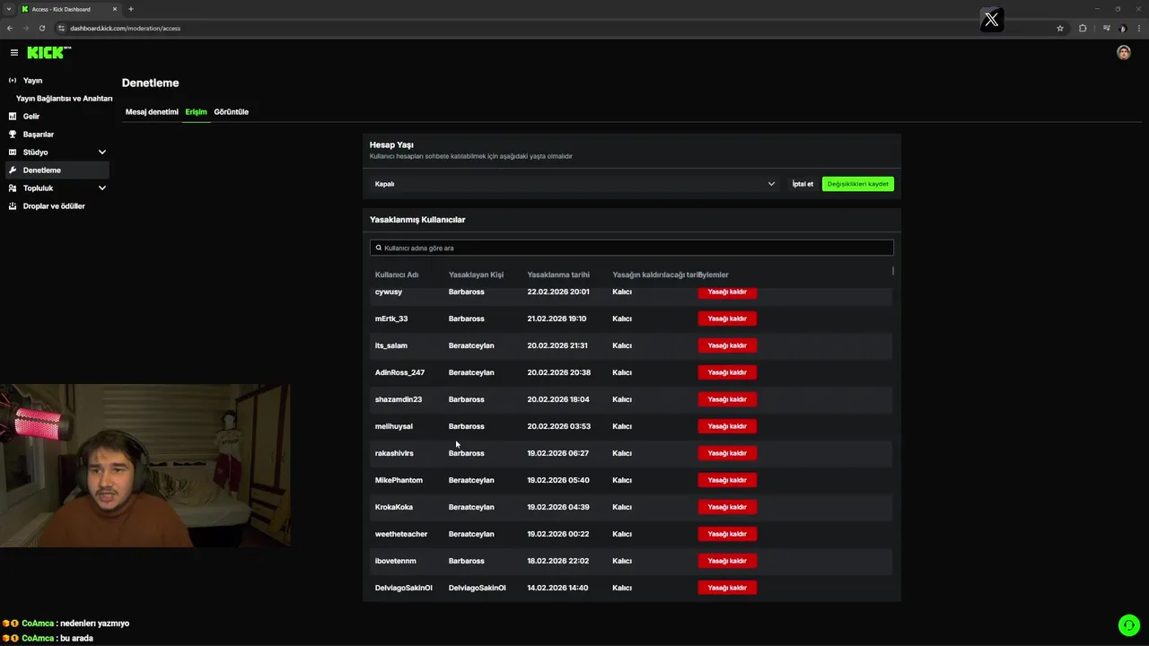This screenshot has width=1149, height=646.
Task: Click date 14.02.2026 14:40
Action: [x=558, y=588]
